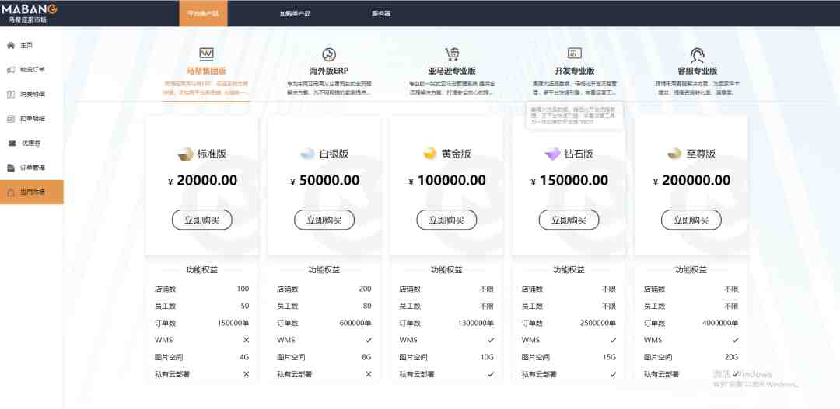The width and height of the screenshot is (840, 409).
Task: Click the 标准版 WMS cross mark
Action: pos(247,340)
